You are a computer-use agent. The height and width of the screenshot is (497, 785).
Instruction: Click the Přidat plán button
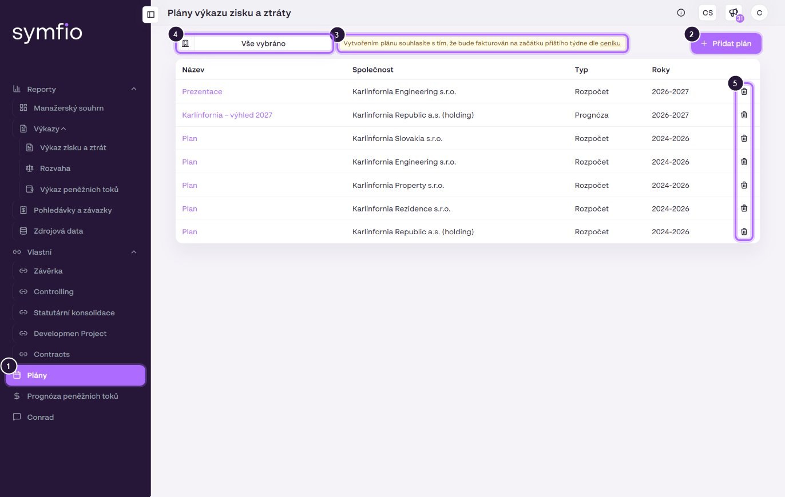[726, 43]
